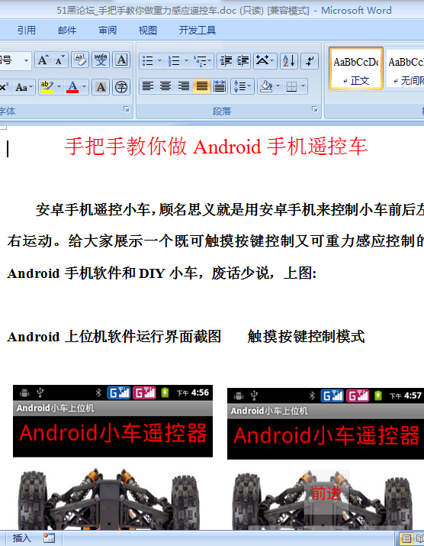The height and width of the screenshot is (546, 424).
Task: Click the enclosed character (字) icon
Action: pyautogui.click(x=121, y=87)
